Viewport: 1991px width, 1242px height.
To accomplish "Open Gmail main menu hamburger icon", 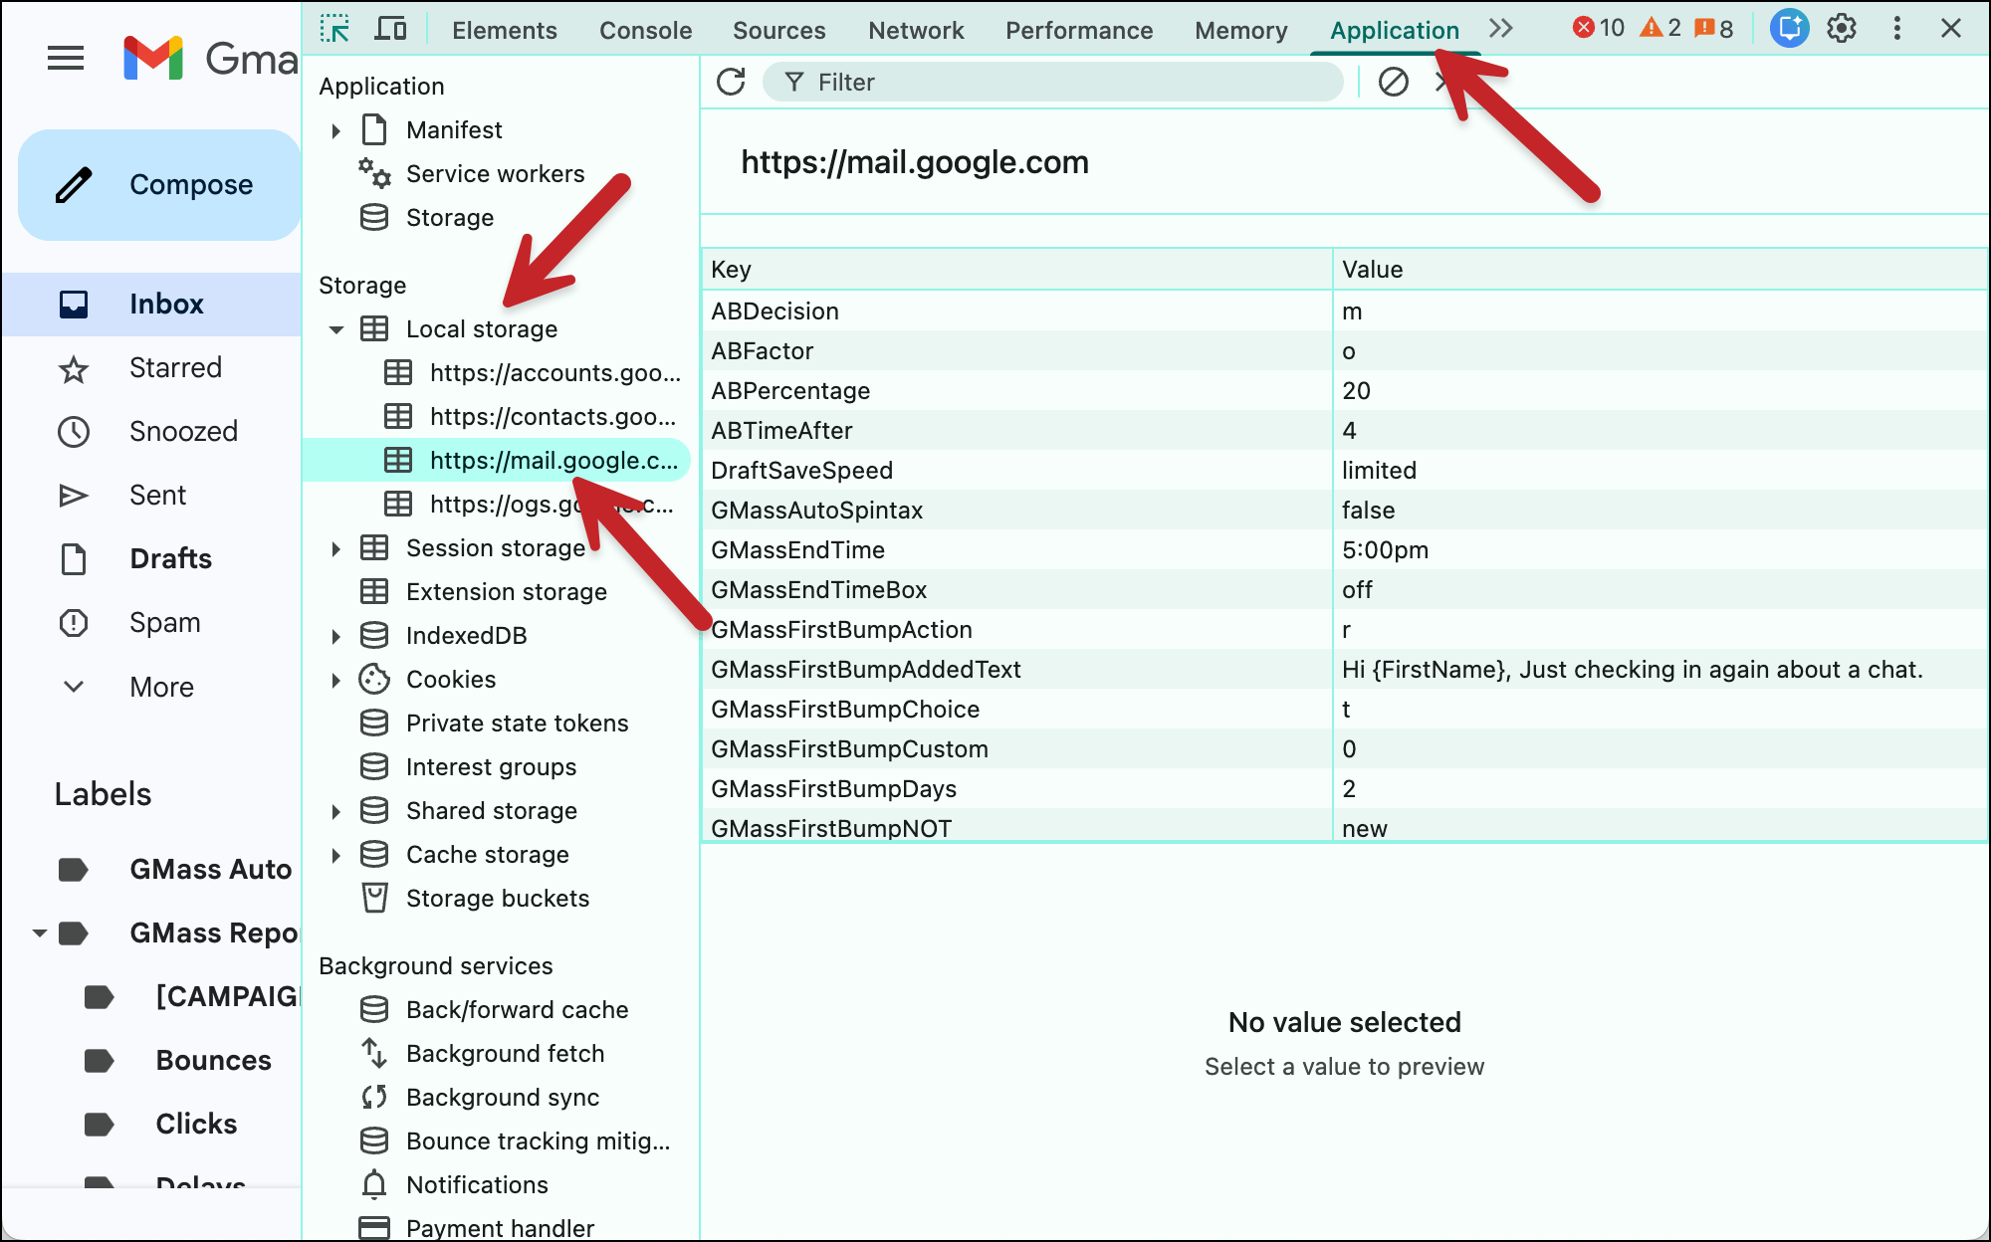I will tap(66, 58).
